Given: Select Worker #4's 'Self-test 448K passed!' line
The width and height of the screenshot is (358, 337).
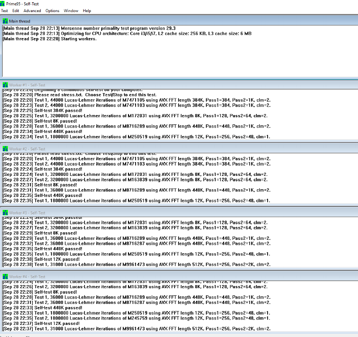Looking at the screenshot, I should [43, 308].
